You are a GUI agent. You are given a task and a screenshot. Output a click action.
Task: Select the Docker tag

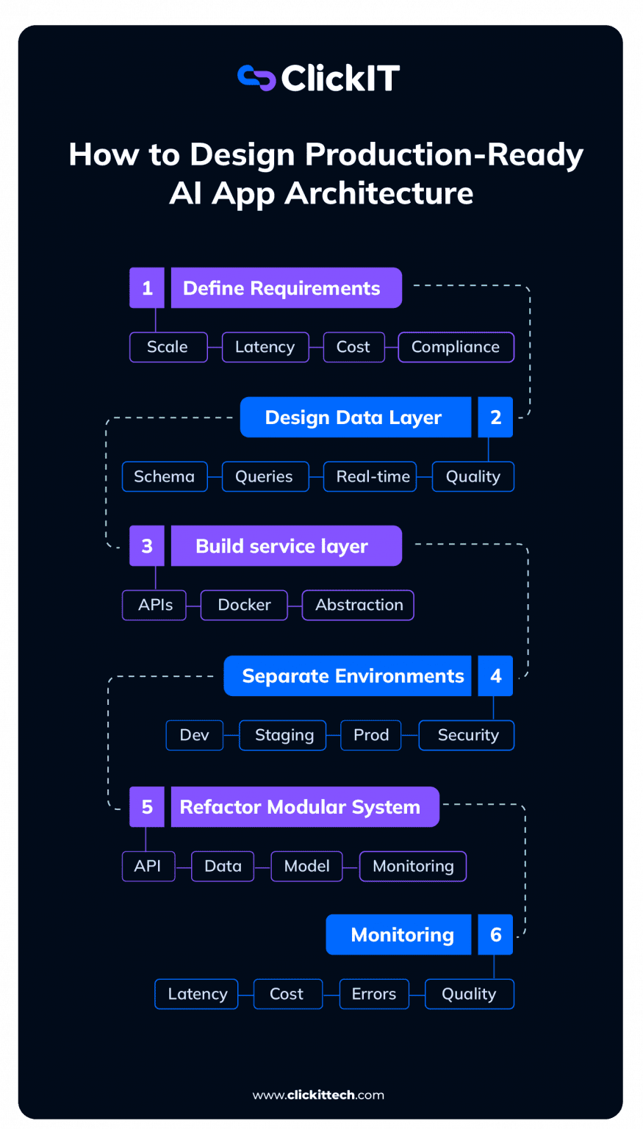pos(244,605)
